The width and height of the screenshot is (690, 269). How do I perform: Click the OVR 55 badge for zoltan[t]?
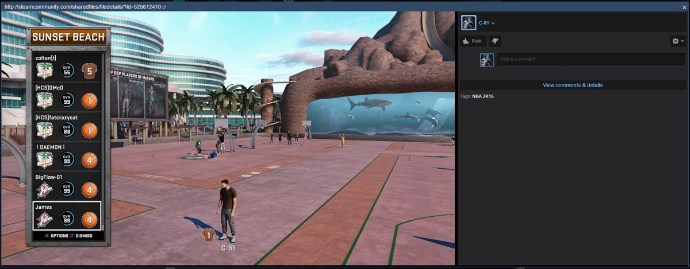pos(67,71)
